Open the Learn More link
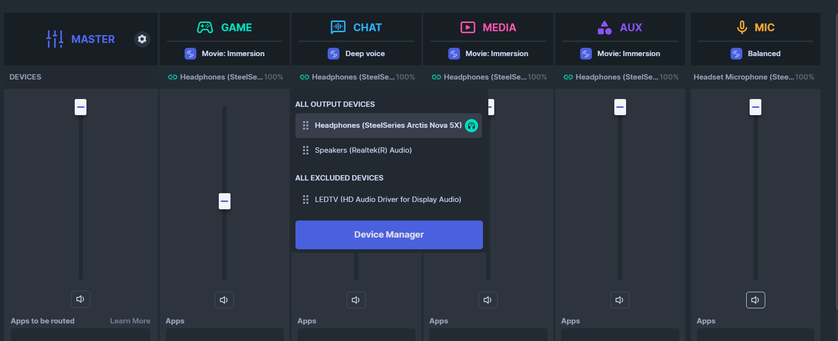Viewport: 838px width, 341px height. pos(130,321)
